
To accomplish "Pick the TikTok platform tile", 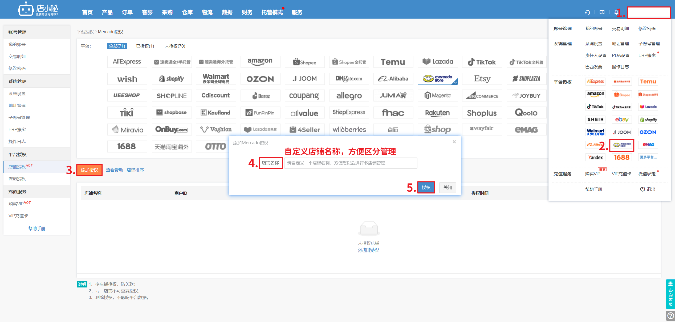I will pyautogui.click(x=482, y=62).
